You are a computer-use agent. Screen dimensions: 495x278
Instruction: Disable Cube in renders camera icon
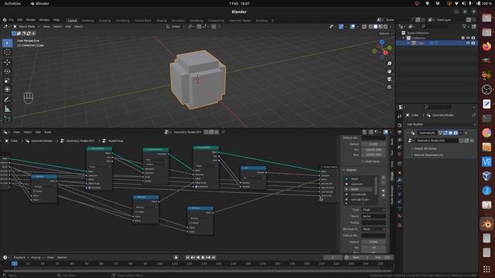point(473,43)
